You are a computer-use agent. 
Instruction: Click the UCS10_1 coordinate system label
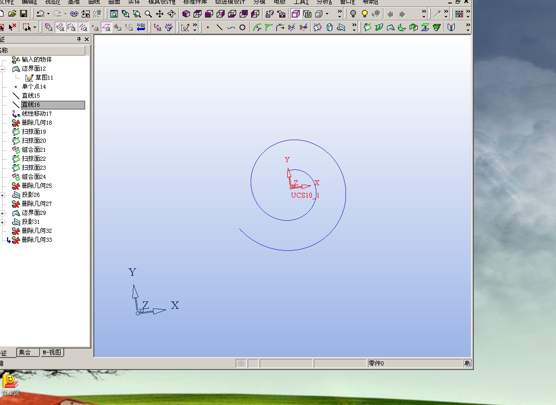305,195
